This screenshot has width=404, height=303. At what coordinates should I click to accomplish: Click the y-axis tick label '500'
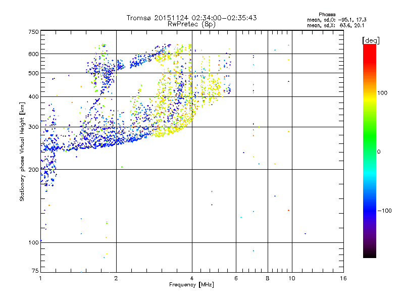tap(34, 73)
